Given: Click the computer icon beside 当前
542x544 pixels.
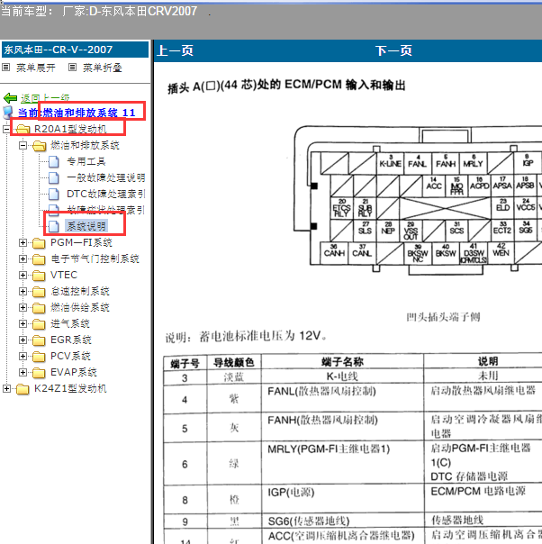Looking at the screenshot, I should (7, 113).
